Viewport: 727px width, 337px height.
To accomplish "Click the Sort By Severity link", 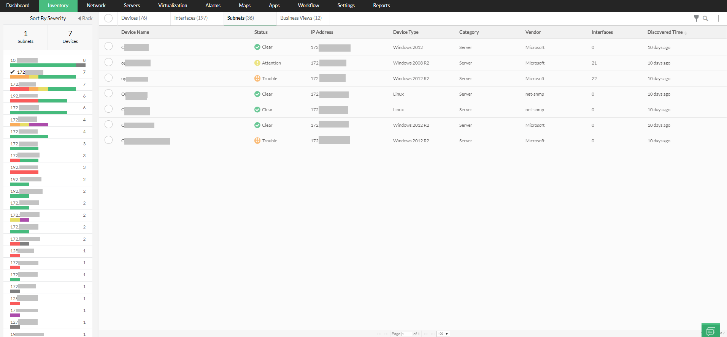I will (x=48, y=18).
